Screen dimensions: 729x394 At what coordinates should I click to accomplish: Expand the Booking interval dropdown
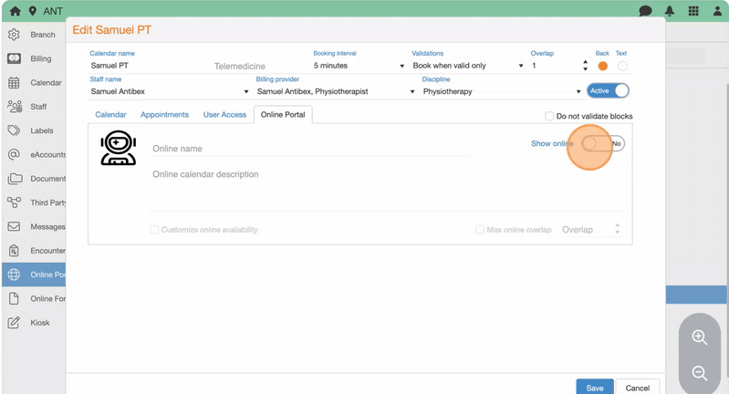coord(358,66)
